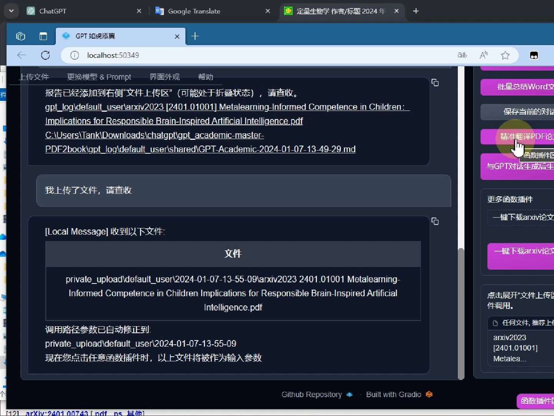Image resolution: width=554 pixels, height=416 pixels.
Task: Add this page to favorites with star icon
Action: tap(505, 55)
